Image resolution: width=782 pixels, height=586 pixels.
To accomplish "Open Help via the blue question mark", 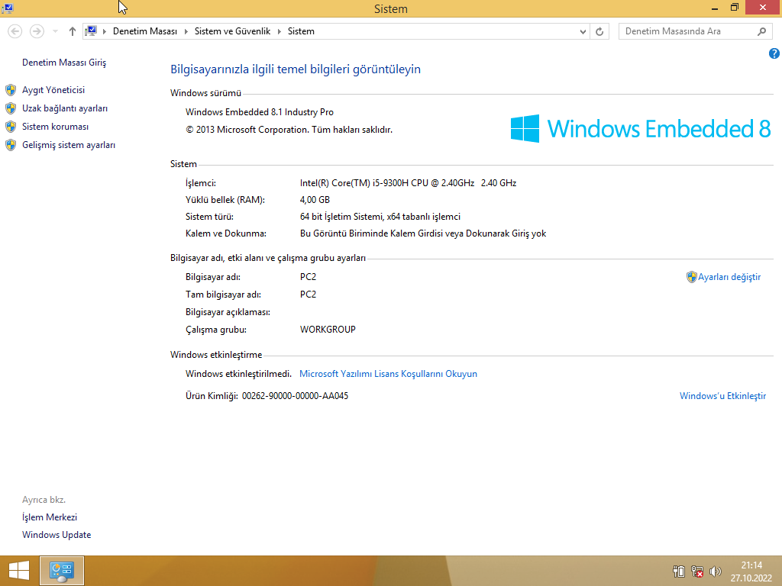I will (774, 53).
